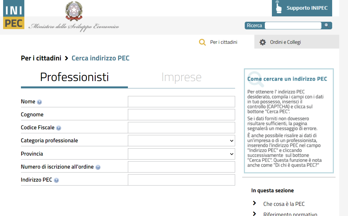Click help icon next to Nome
This screenshot has height=216, width=348.
pos(39,102)
